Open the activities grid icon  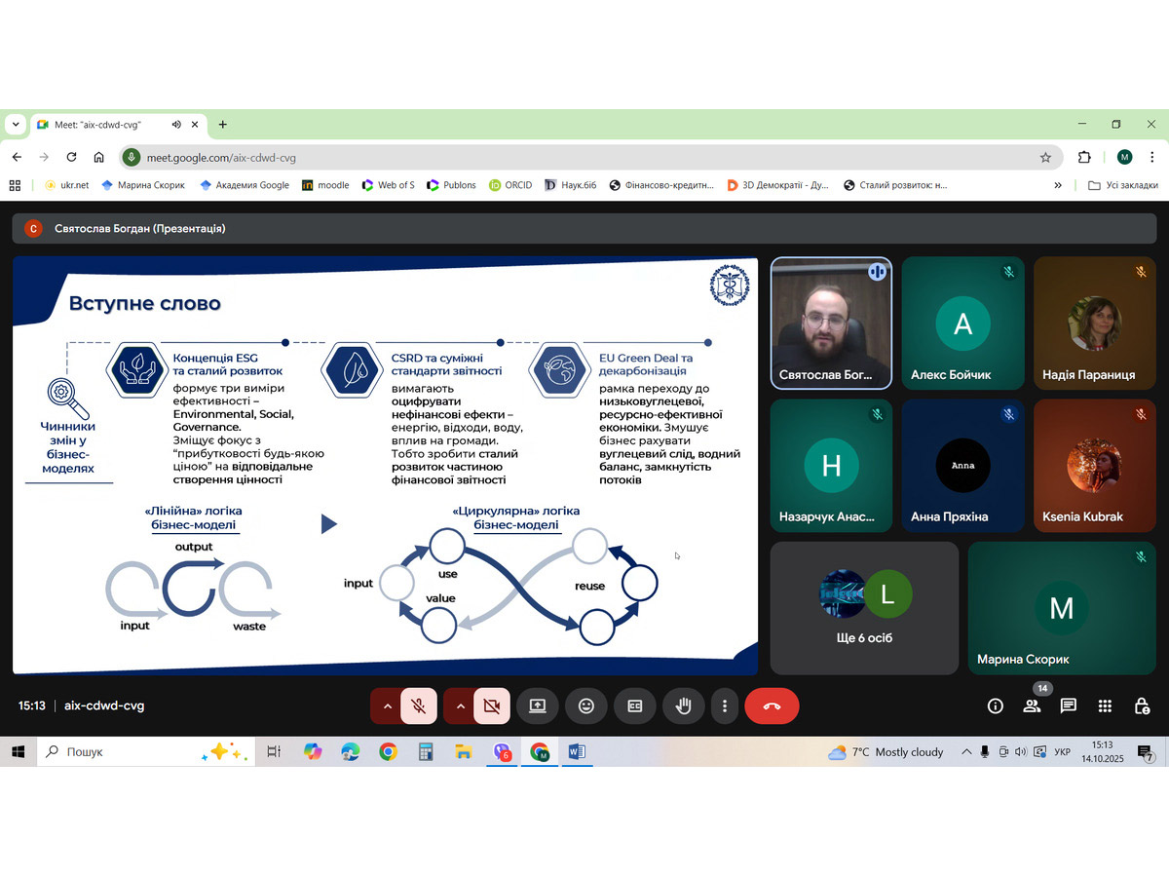click(x=1105, y=706)
